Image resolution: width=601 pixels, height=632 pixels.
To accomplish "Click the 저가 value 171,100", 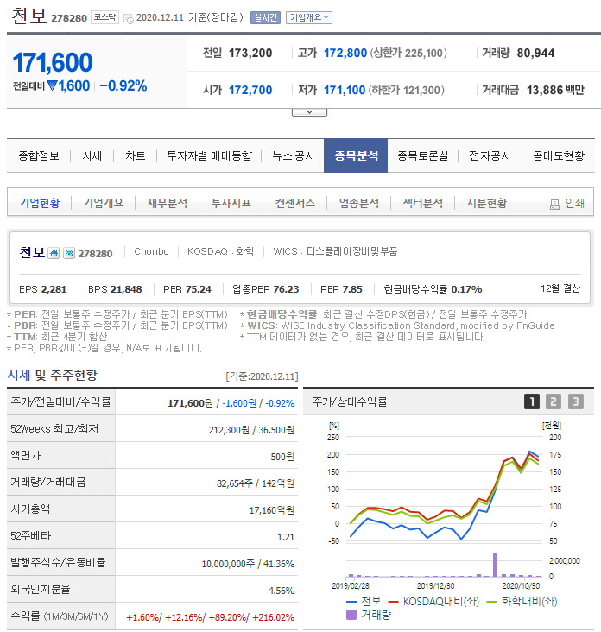I will pyautogui.click(x=345, y=90).
